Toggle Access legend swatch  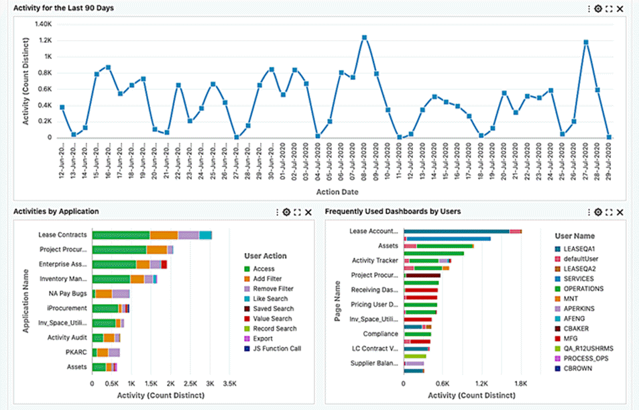[247, 269]
